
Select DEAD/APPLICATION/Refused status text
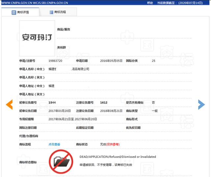click(x=118, y=157)
